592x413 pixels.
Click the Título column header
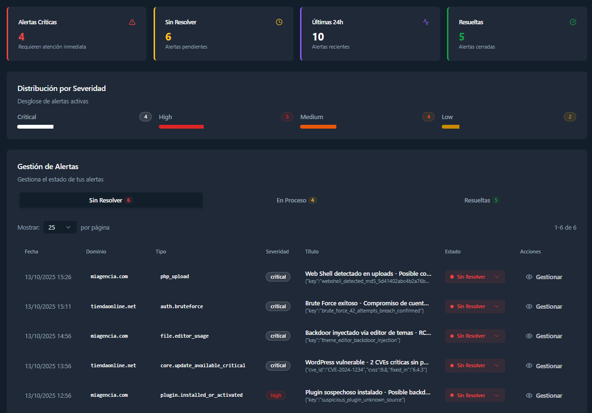point(312,252)
